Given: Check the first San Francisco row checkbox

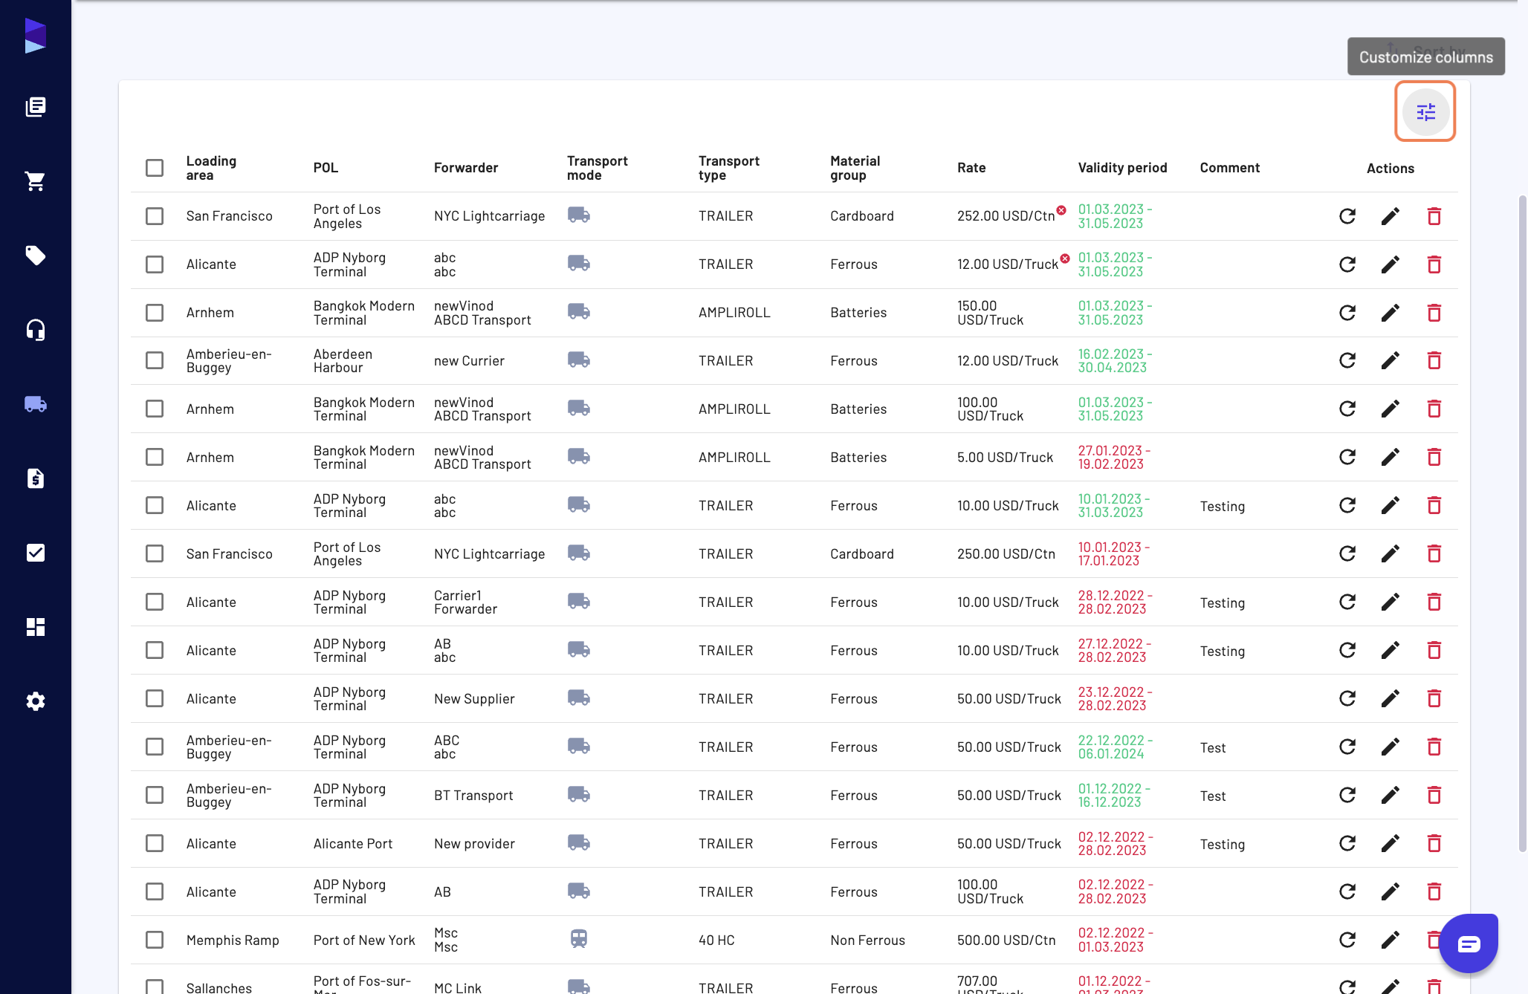Looking at the screenshot, I should 155,216.
